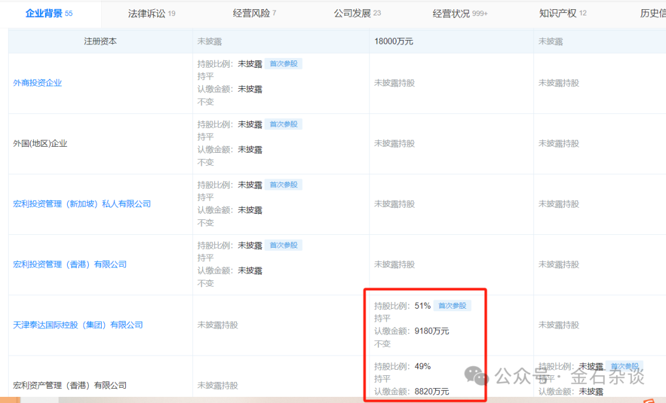Open the 外商投资企业 shareholder link
666x403 pixels.
click(x=38, y=83)
